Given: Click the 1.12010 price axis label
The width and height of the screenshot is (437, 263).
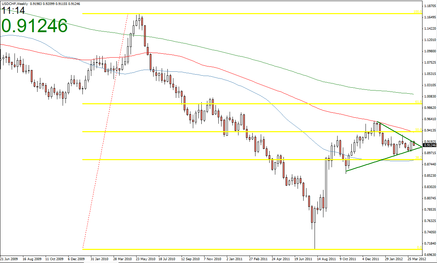Looking at the screenshot, I should click(x=430, y=40).
